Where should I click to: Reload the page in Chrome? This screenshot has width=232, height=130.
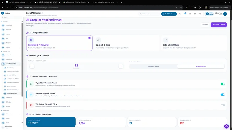pyautogui.click(x=11, y=8)
